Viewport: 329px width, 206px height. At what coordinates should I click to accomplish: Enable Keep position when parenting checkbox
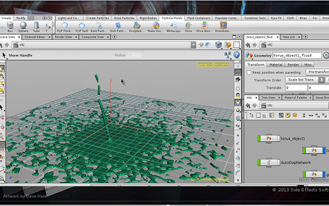[249, 73]
